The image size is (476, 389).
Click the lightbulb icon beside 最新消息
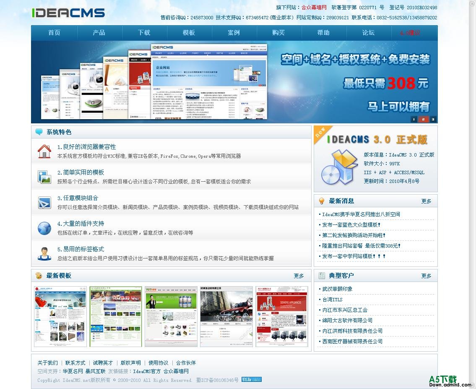point(322,201)
